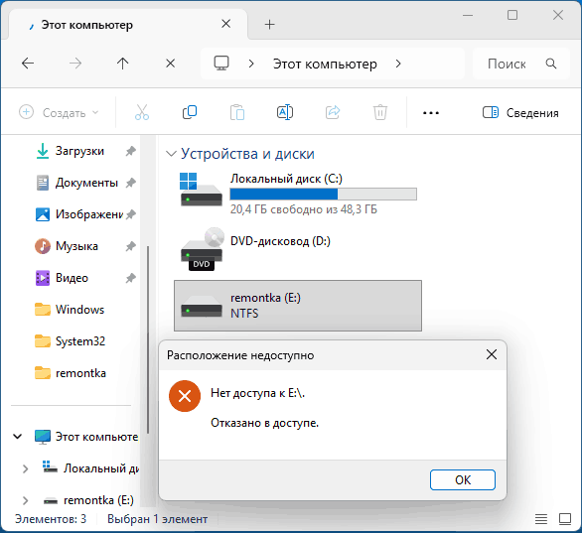The width and height of the screenshot is (582, 533).
Task: Open the Создать dropdown
Action: click(x=60, y=112)
